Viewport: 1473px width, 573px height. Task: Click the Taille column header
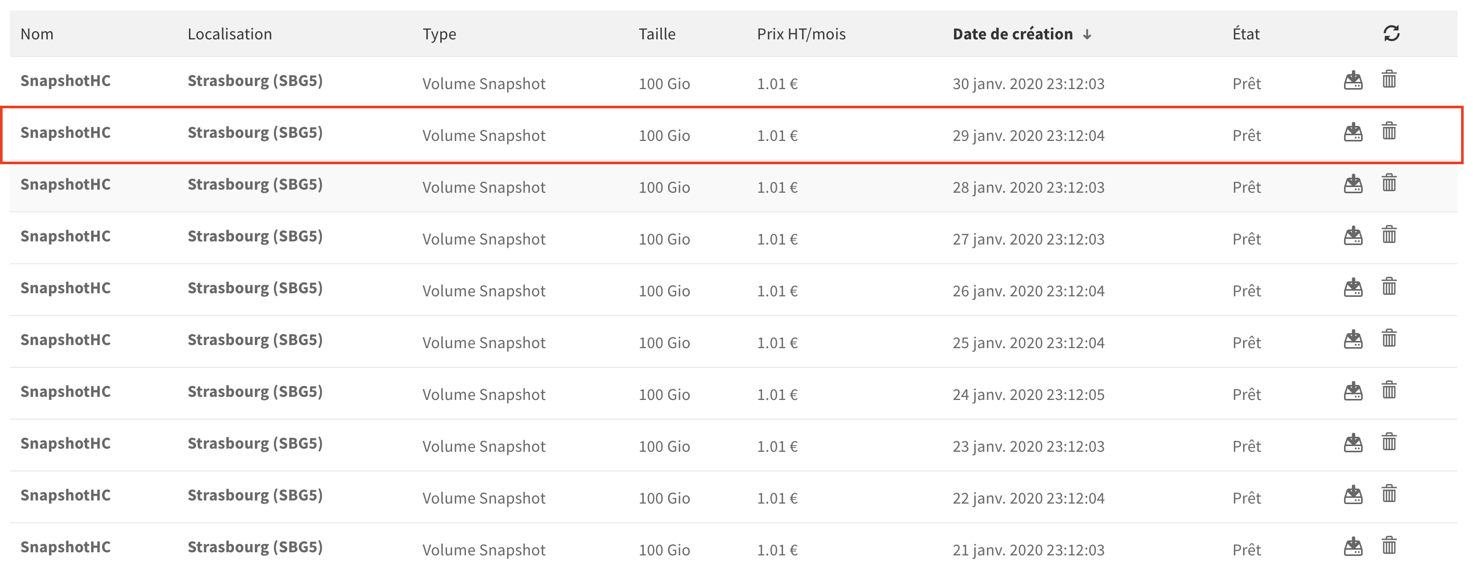[x=656, y=34]
